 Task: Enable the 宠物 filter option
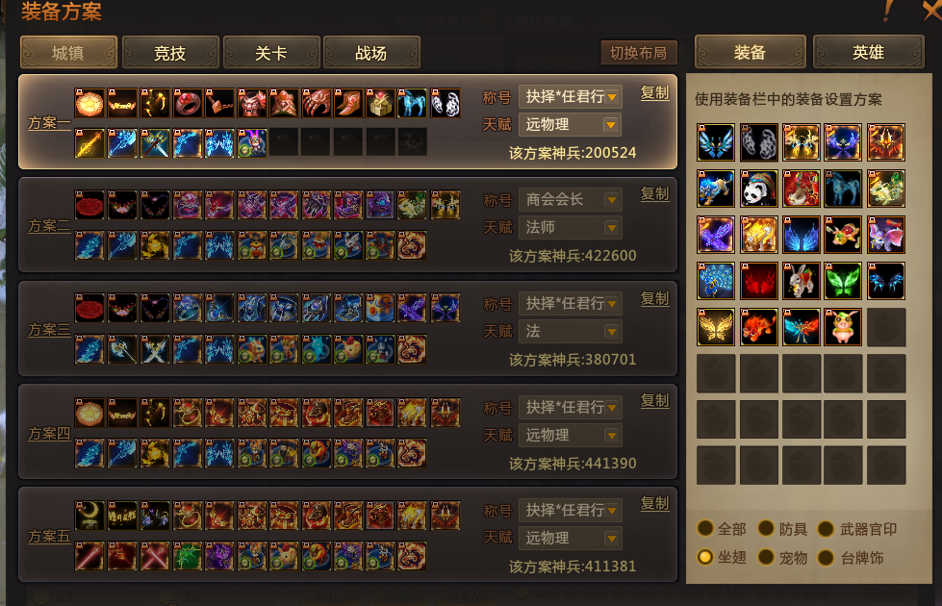tap(765, 557)
